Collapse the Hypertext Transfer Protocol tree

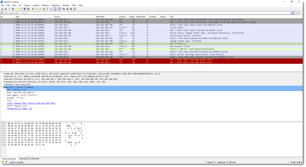[2, 87]
